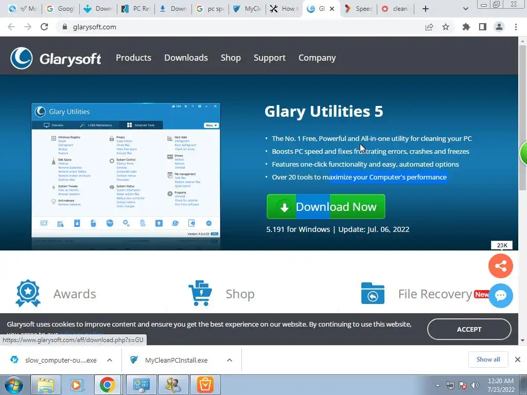The image size is (527, 395).
Task: Open the Shop section link text
Action: tap(240, 294)
